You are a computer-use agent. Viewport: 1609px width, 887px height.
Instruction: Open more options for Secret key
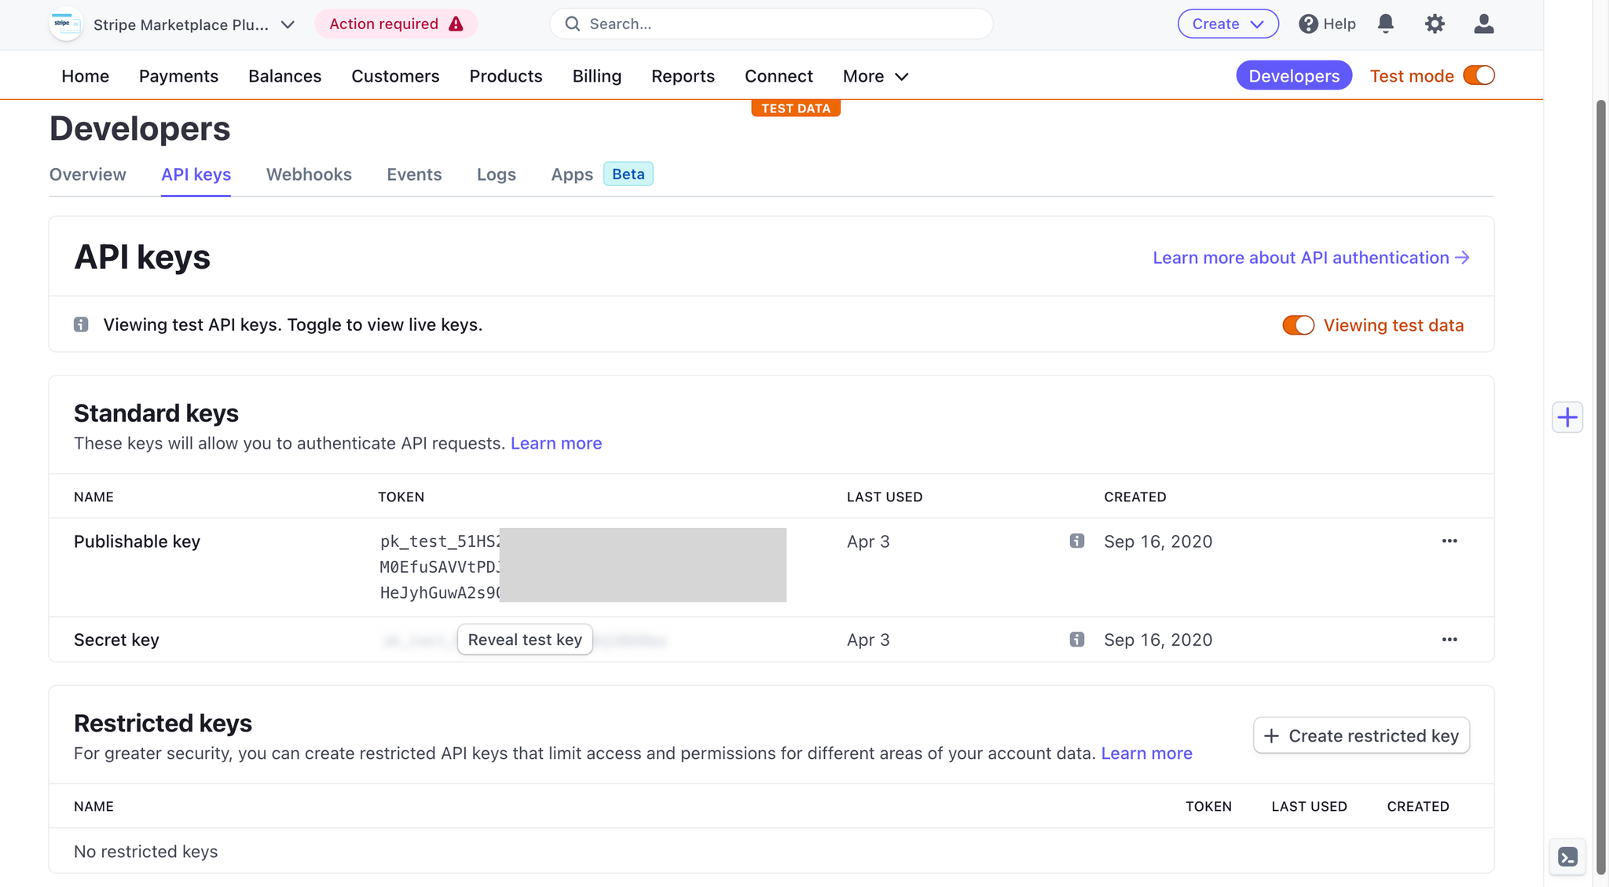(1450, 640)
